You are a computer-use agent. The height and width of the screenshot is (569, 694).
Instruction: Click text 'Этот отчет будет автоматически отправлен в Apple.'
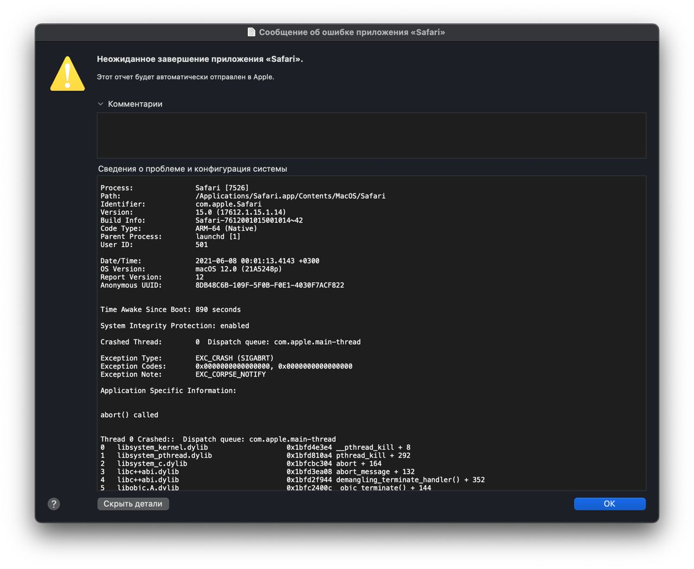pyautogui.click(x=185, y=77)
